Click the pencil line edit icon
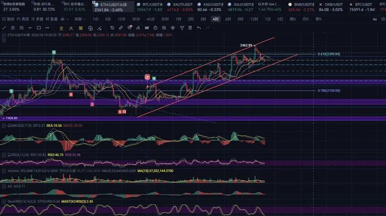The width and height of the screenshot is (386, 216). coord(99,28)
